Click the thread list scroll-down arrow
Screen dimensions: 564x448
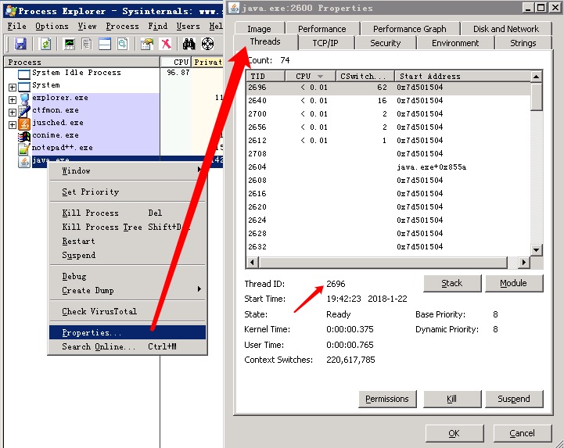537,250
